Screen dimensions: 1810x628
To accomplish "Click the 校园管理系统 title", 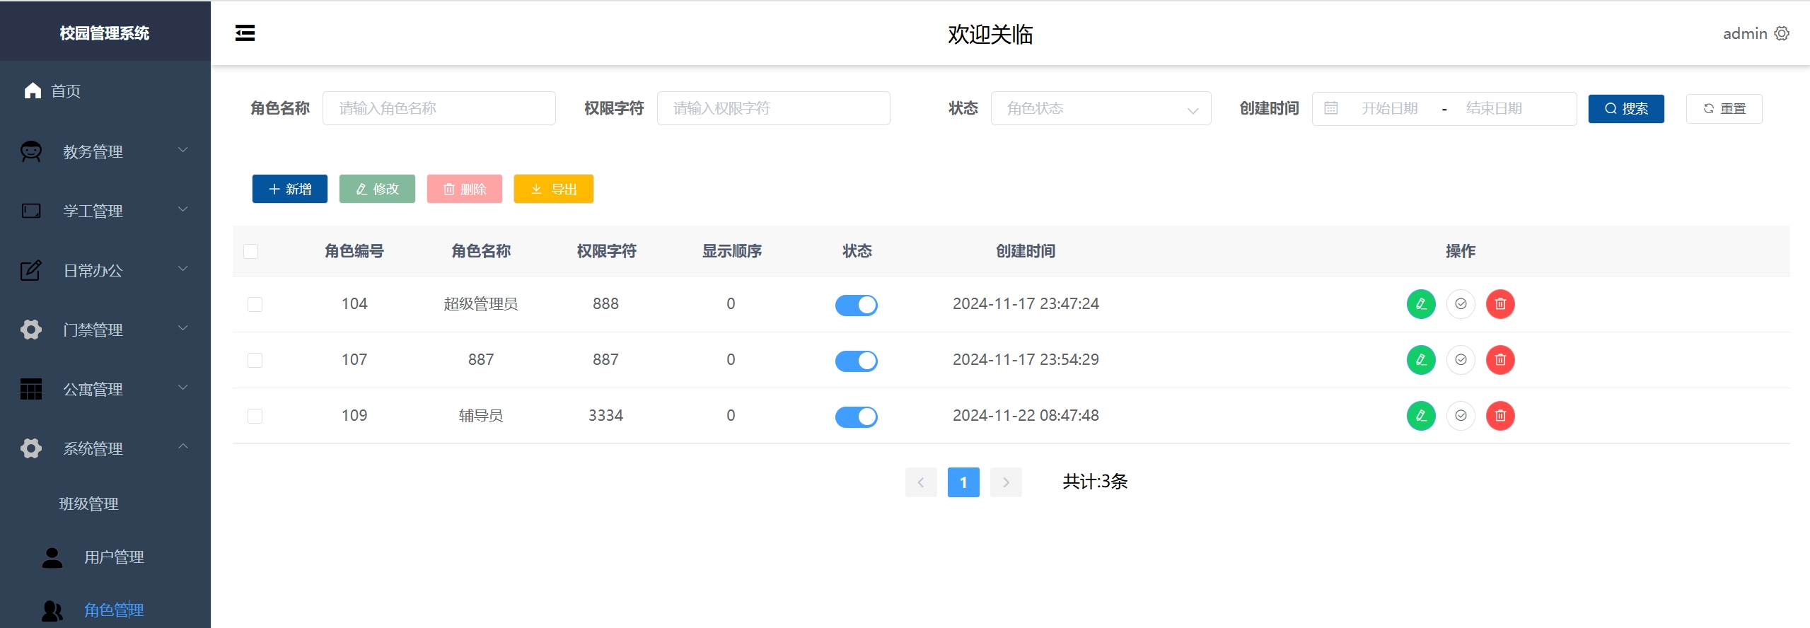I will [105, 33].
